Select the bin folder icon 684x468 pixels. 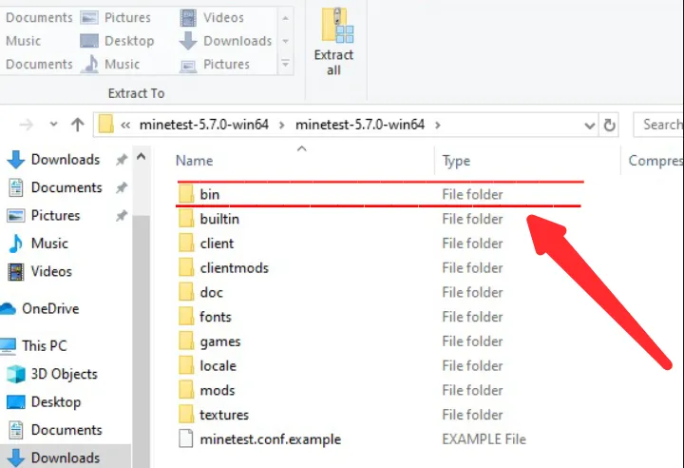[186, 194]
